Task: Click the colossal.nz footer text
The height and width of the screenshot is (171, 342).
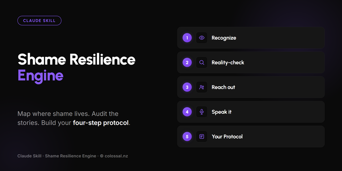Action: tap(116, 156)
